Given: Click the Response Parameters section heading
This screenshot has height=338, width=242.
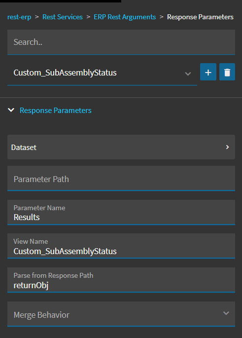Looking at the screenshot, I should coord(56,111).
